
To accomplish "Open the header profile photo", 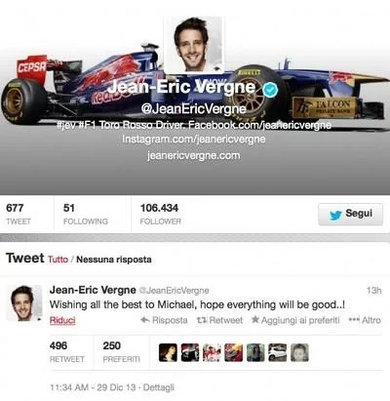I will pyautogui.click(x=194, y=44).
